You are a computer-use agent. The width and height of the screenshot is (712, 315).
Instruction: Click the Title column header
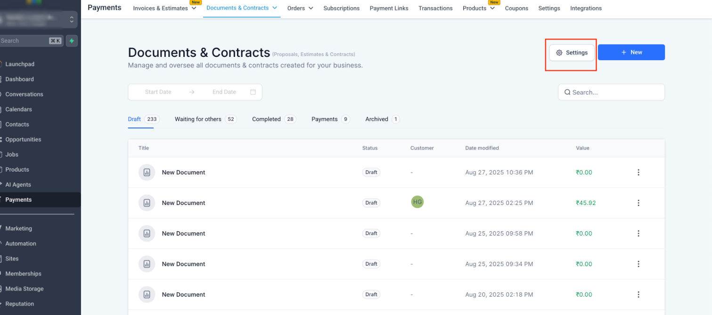click(144, 148)
